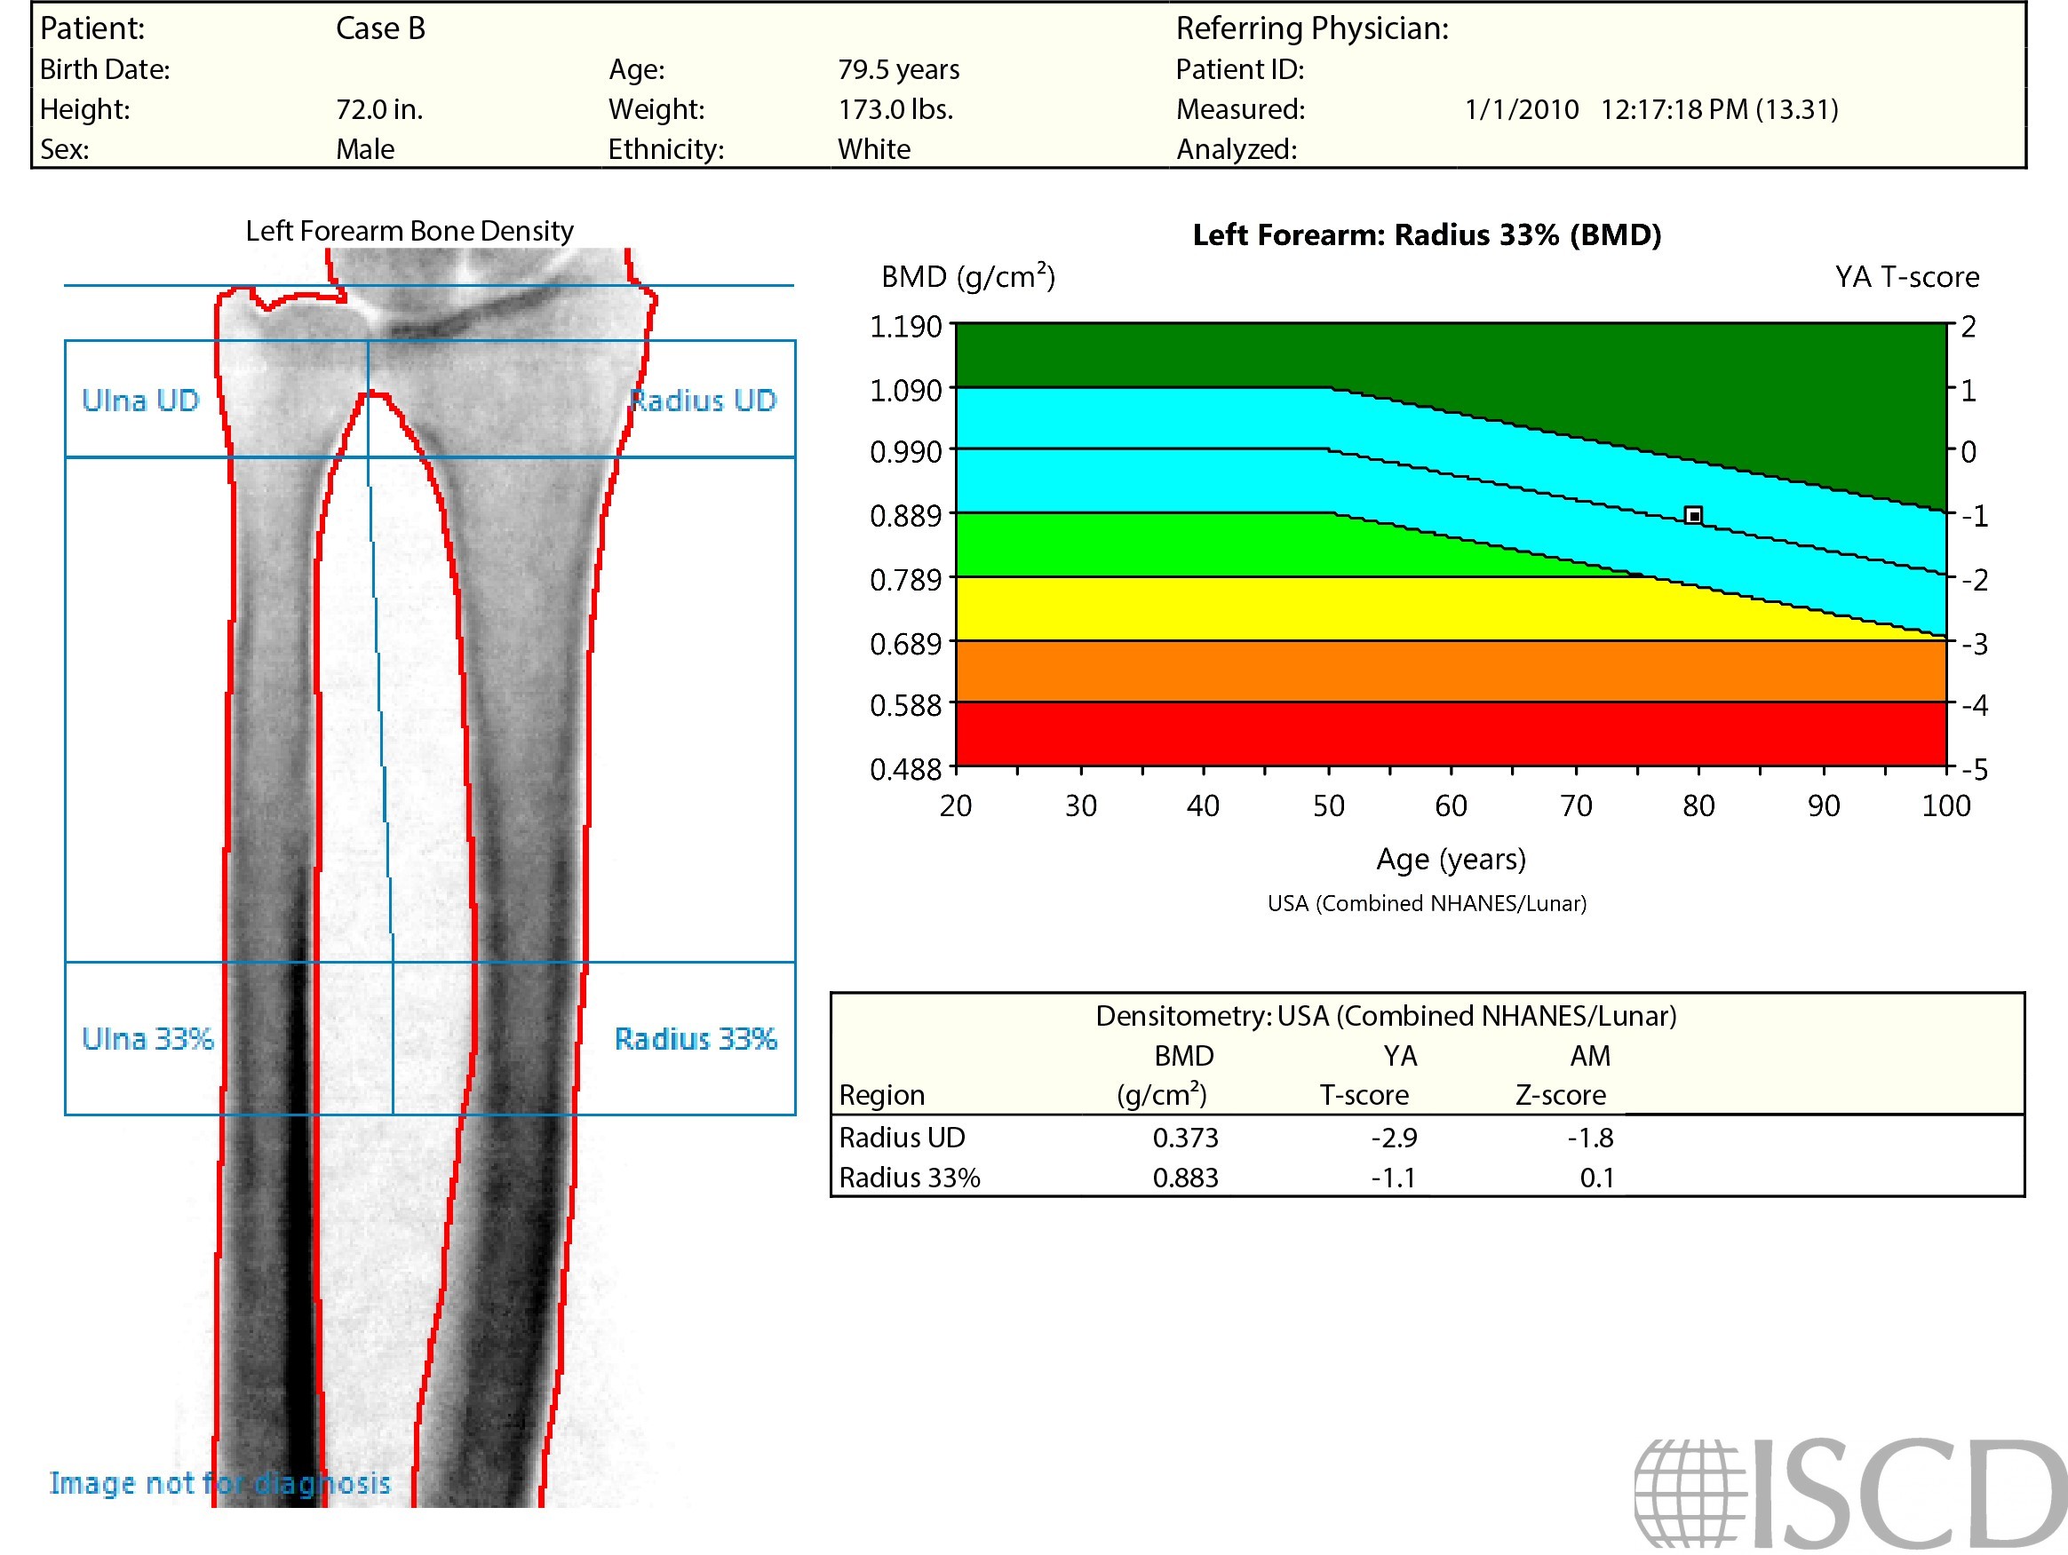Click the patient name Case B
The image size is (2068, 1555).
coord(380,28)
